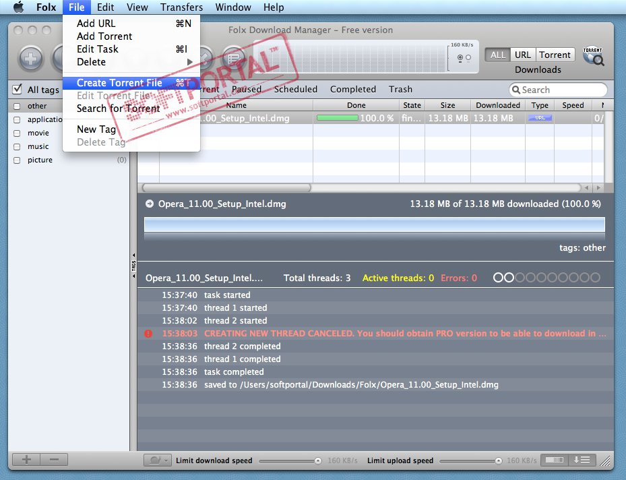626x480 pixels.
Task: Click the Add new download plus toolbar icon
Action: (x=31, y=59)
